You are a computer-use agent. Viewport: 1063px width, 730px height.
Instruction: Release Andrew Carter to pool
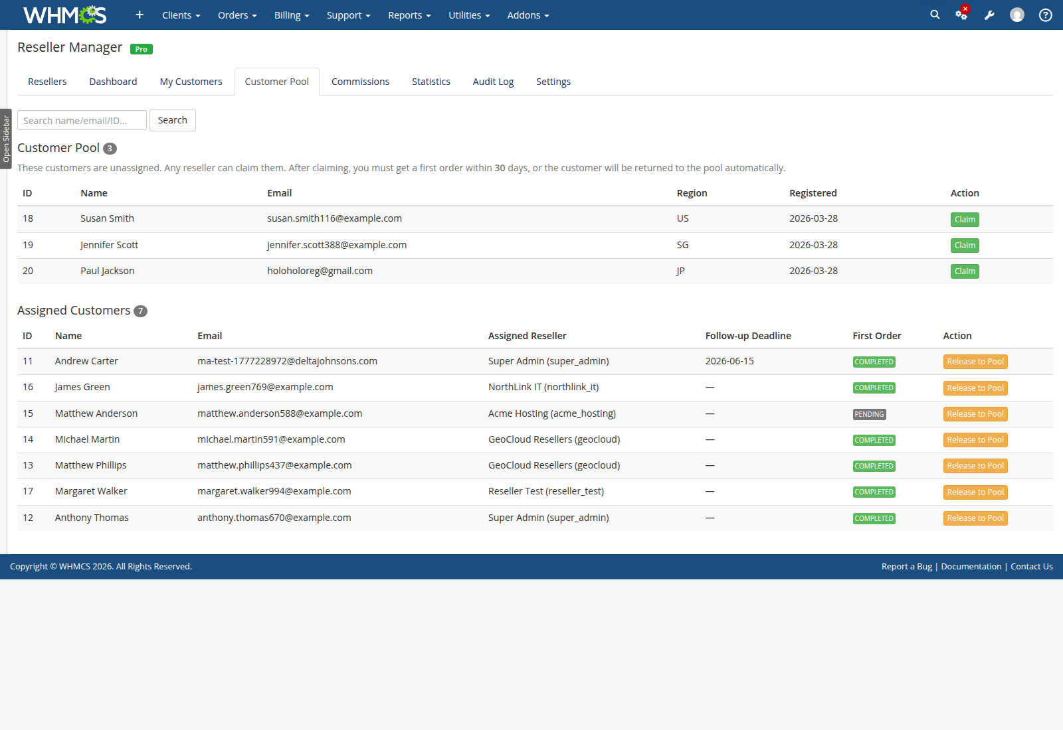coord(975,362)
